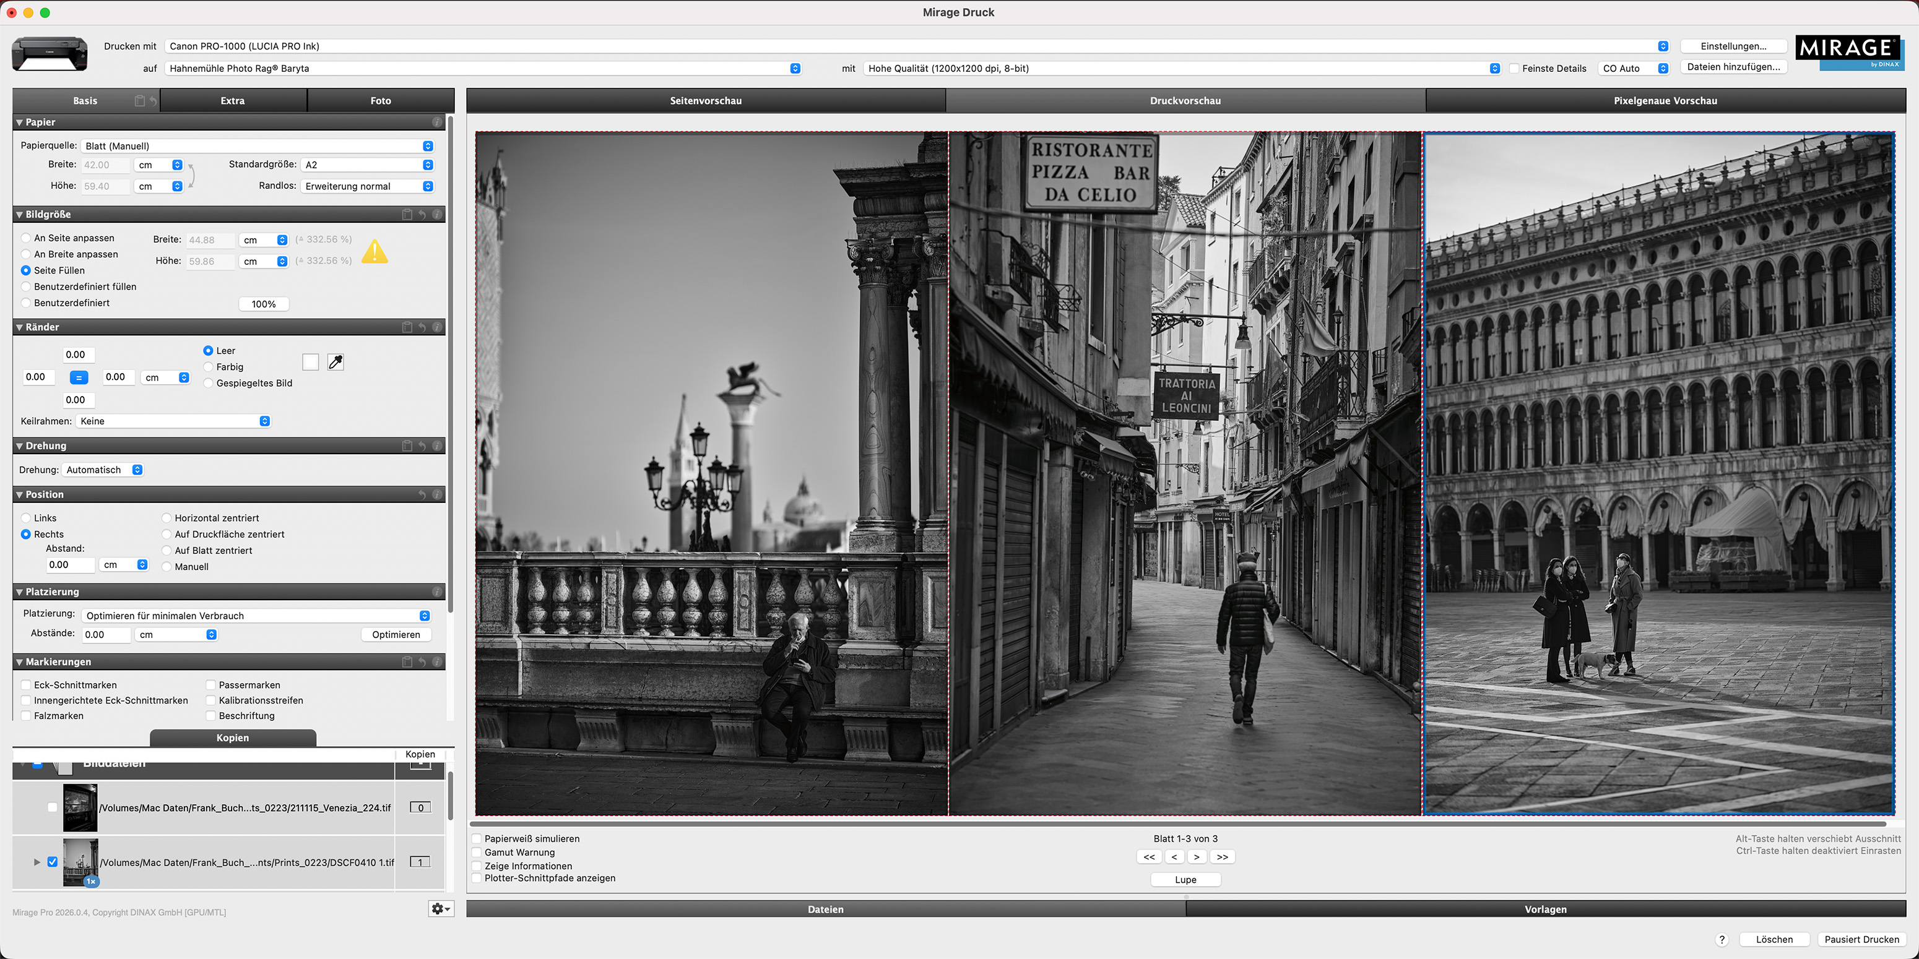
Task: Open the Bildgröße info icon
Action: (x=437, y=215)
